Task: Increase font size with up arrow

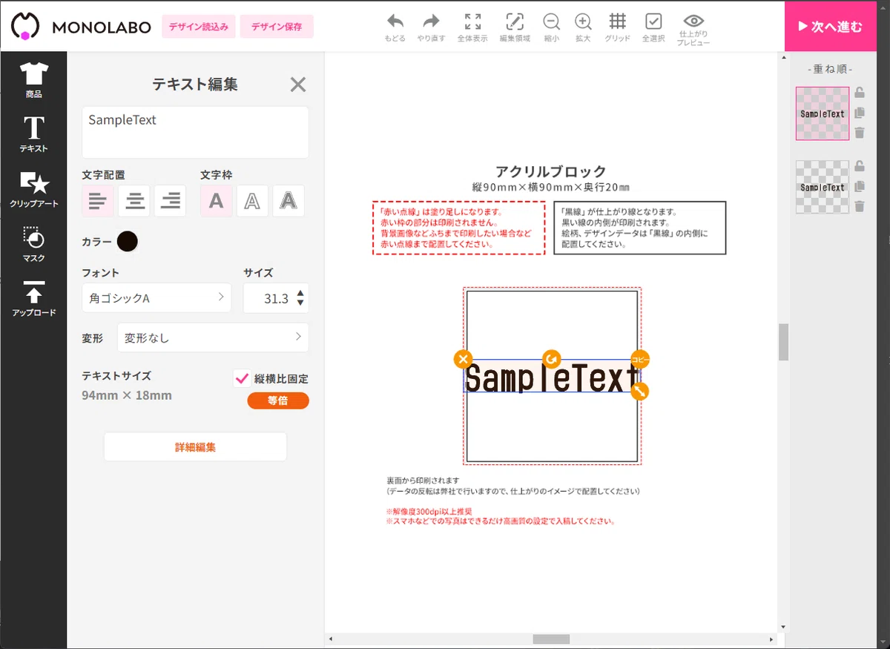Action: pyautogui.click(x=300, y=294)
